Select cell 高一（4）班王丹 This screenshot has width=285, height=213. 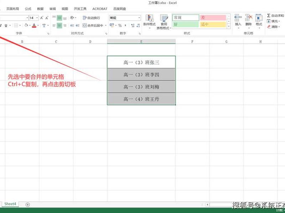click(141, 99)
